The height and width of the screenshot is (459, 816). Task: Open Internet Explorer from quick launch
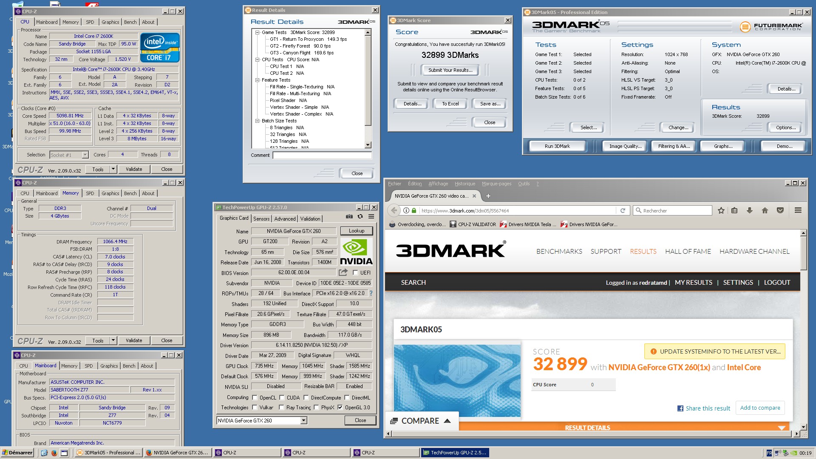coord(44,453)
